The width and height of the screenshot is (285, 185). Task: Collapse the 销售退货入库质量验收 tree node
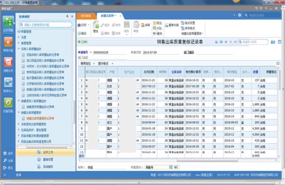[x=19, y=101]
